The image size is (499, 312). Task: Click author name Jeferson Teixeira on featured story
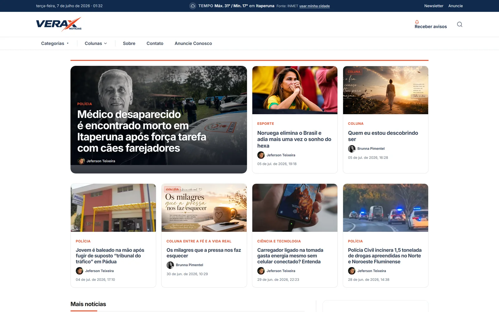click(101, 161)
